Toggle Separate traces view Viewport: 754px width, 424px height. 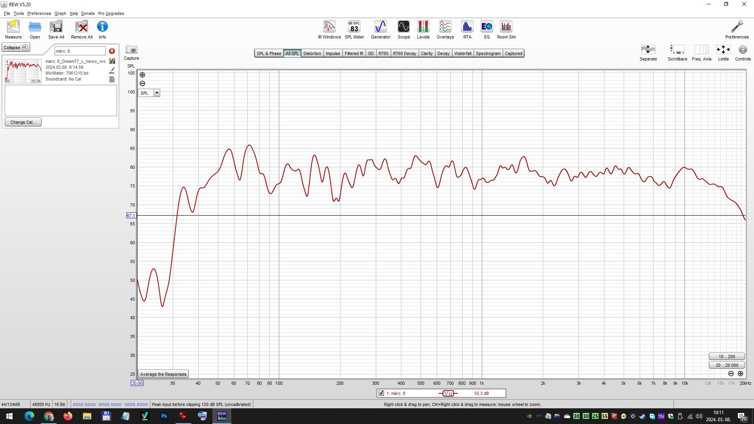pos(648,53)
